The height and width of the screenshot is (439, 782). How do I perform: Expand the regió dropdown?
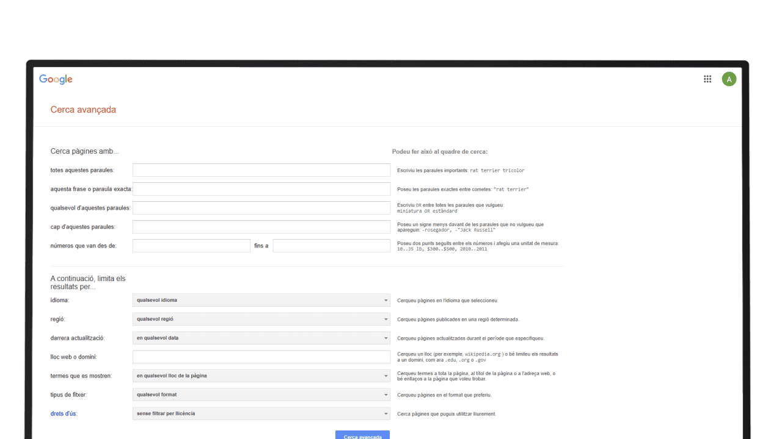[261, 319]
